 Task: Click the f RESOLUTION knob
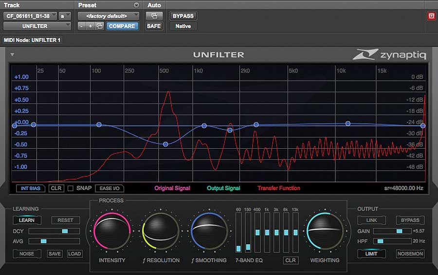tap(160, 231)
